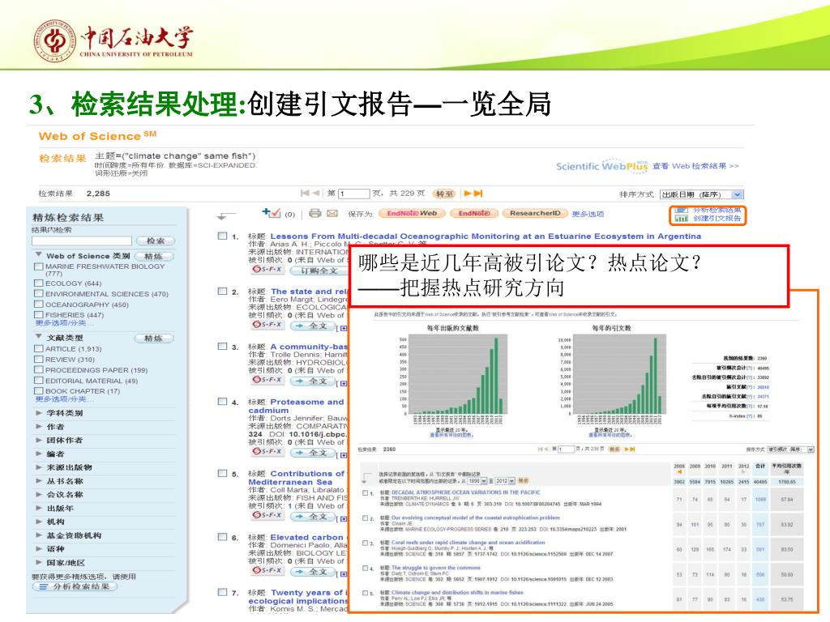Click the select-all arrow icon above results
Image resolution: width=830 pixels, height=622 pixels.
pos(226,215)
